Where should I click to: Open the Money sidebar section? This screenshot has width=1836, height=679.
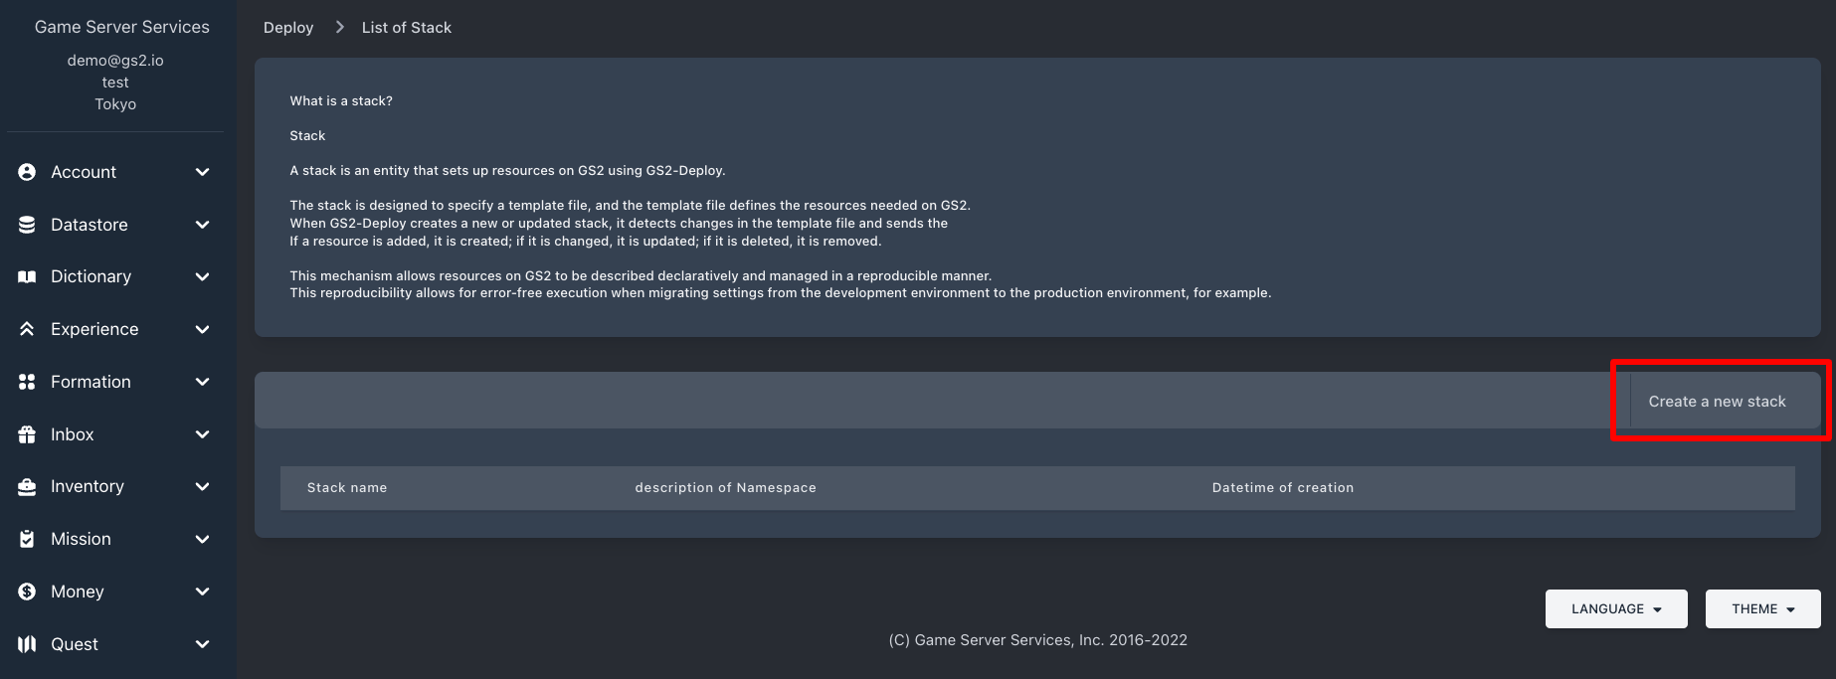point(115,592)
